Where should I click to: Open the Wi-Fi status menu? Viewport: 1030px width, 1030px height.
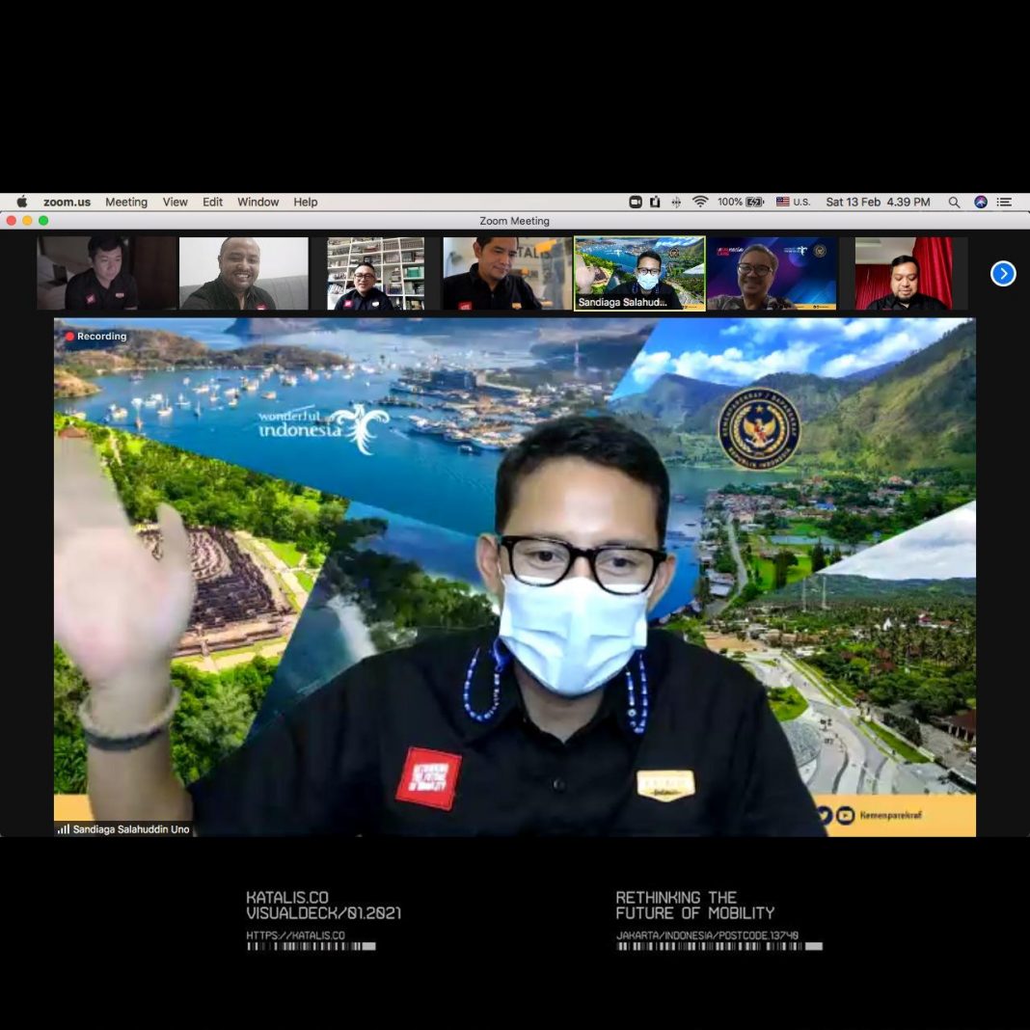tap(700, 202)
